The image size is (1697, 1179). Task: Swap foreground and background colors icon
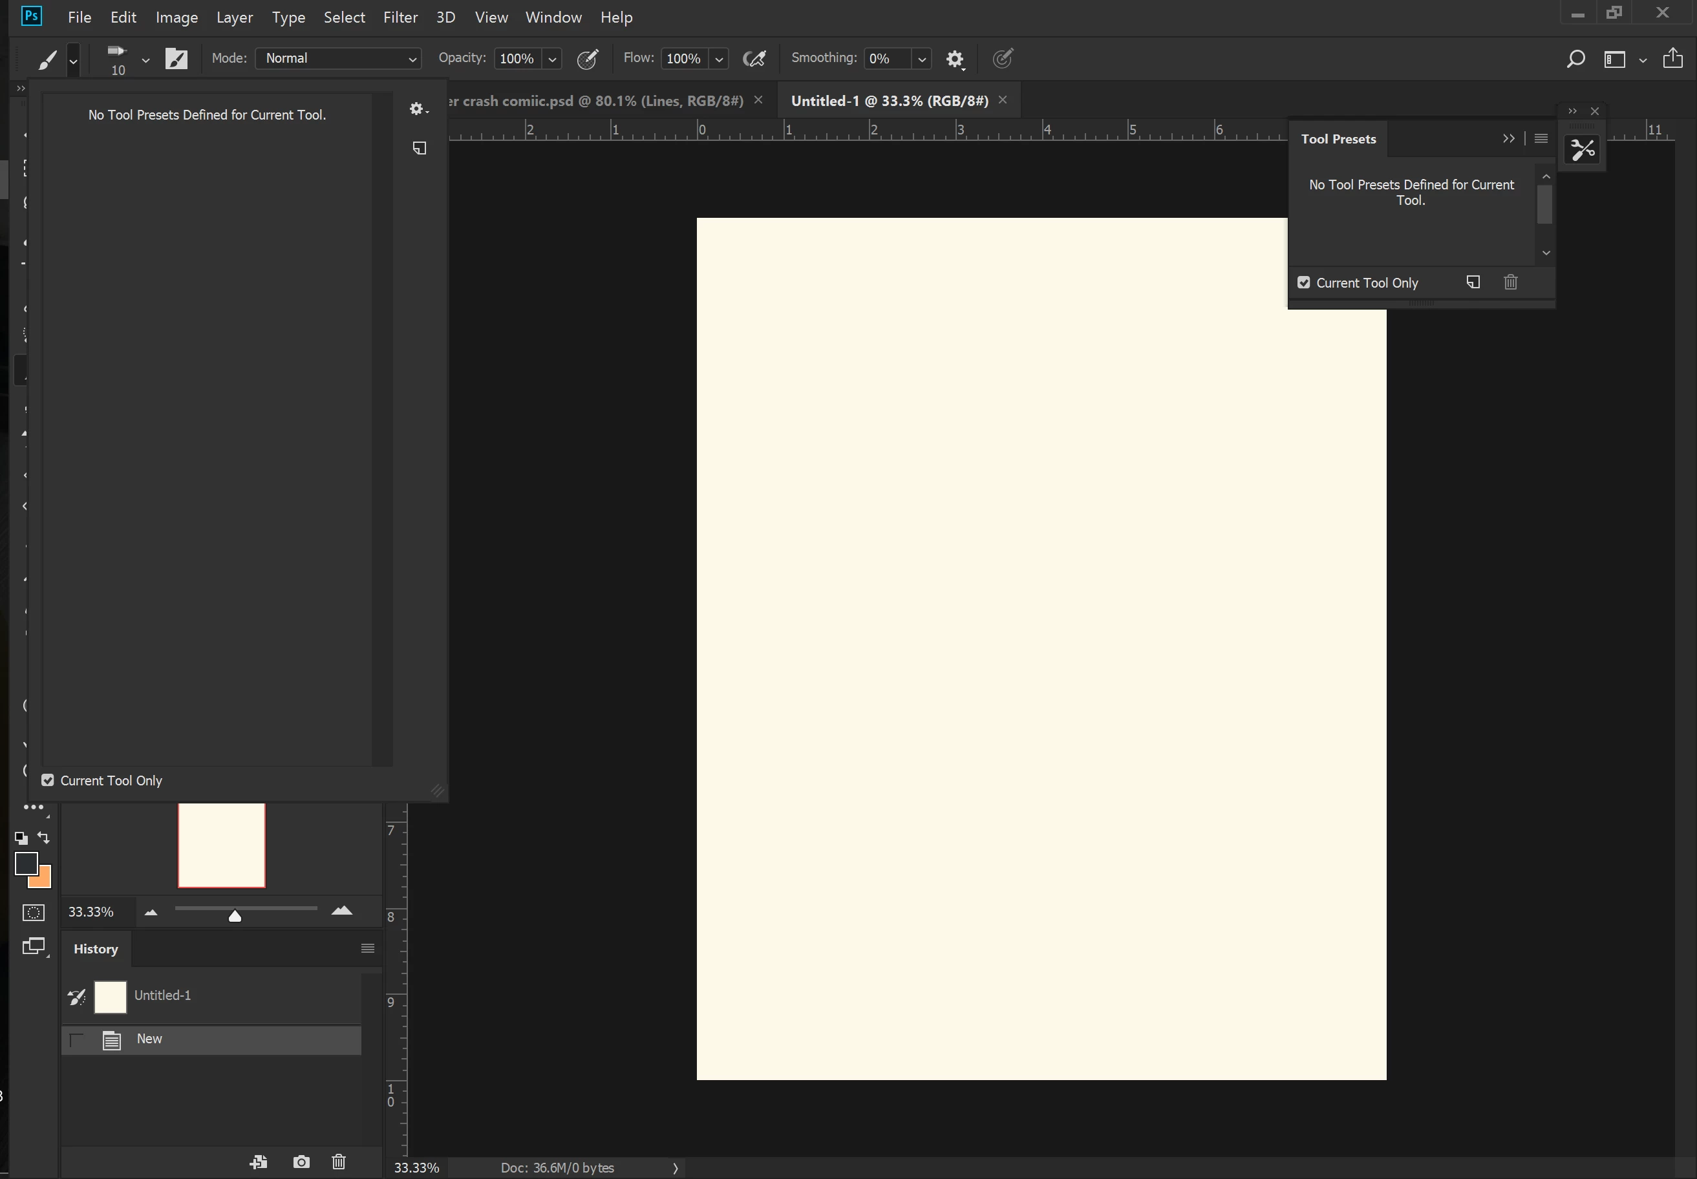[x=43, y=838]
